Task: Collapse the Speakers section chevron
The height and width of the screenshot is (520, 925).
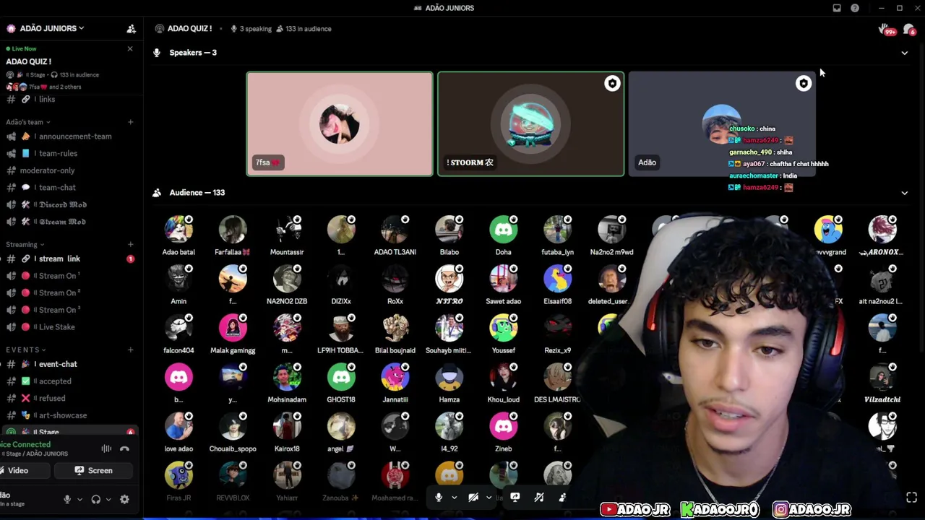Action: 904,53
